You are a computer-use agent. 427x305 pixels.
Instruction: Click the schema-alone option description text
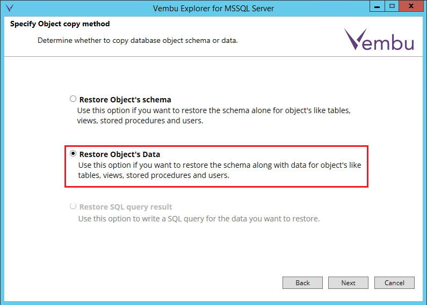pos(214,115)
